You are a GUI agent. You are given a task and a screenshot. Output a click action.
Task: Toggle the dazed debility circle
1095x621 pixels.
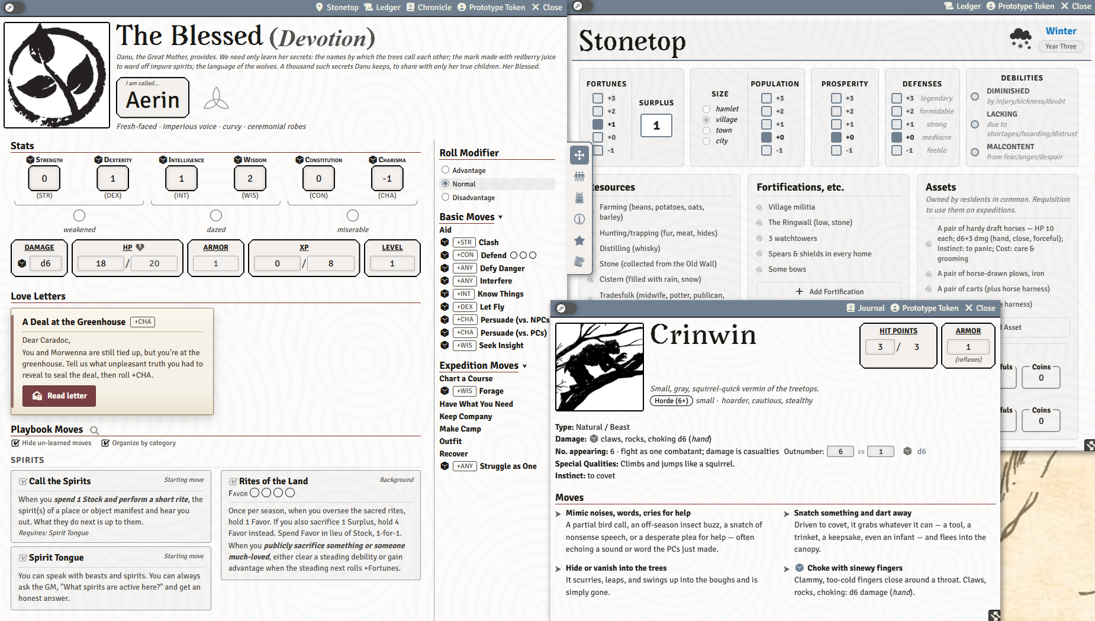pos(216,215)
